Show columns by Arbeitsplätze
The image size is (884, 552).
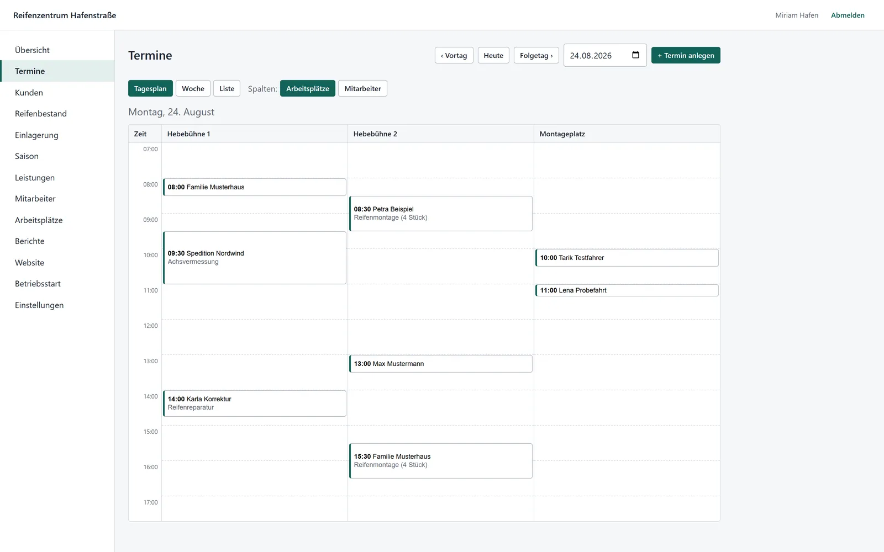click(308, 88)
